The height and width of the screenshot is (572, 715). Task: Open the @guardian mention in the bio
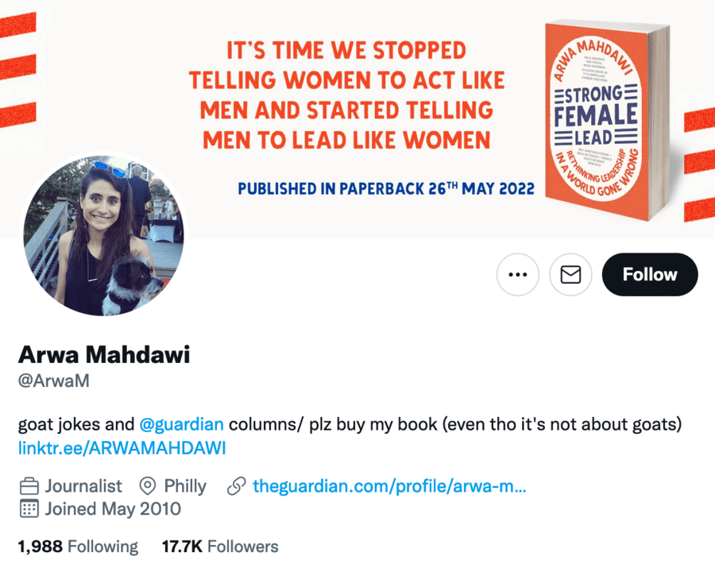[x=181, y=424]
